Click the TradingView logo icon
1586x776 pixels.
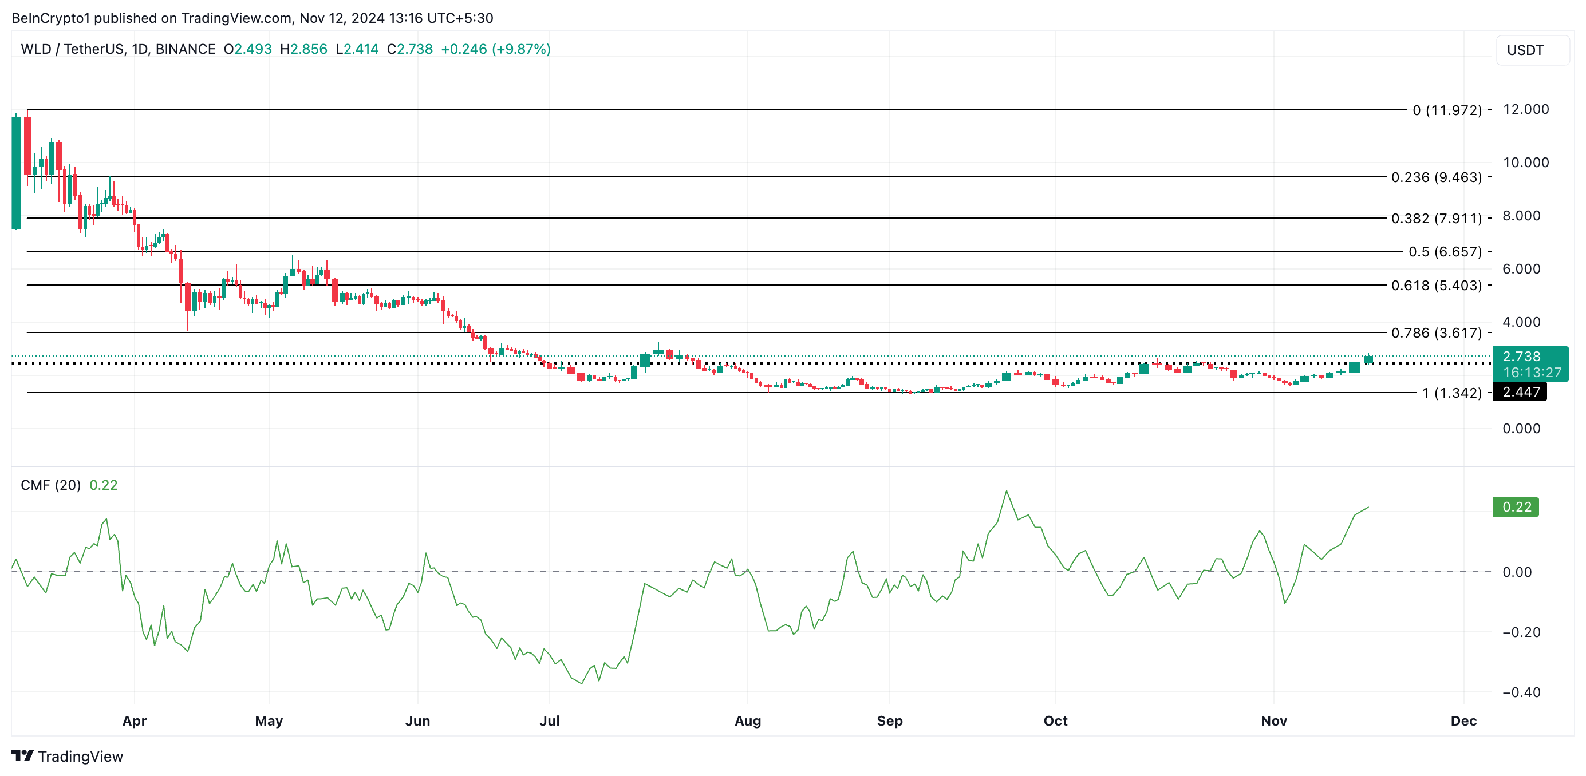(x=23, y=755)
